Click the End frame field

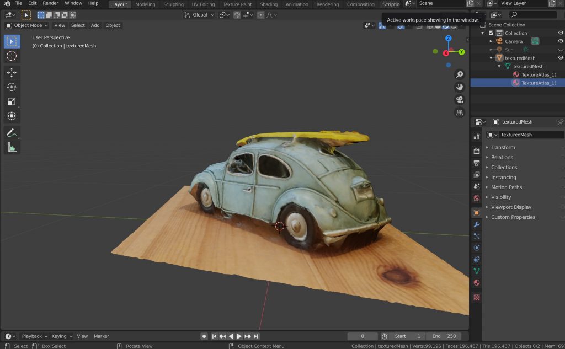[x=443, y=336]
